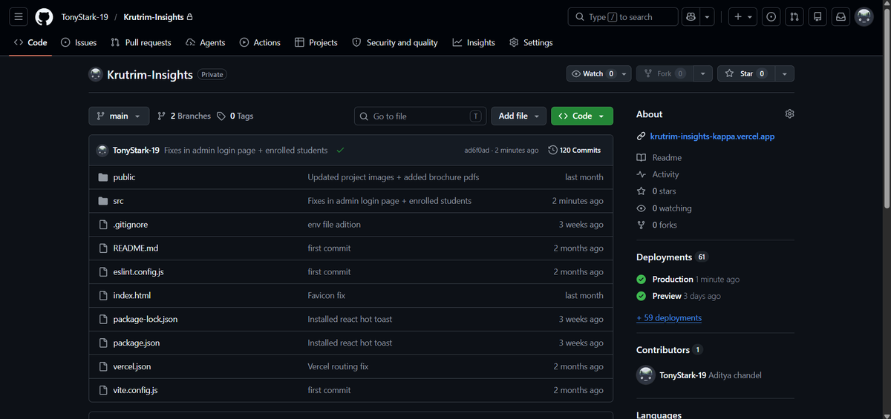This screenshot has height=419, width=891.
Task: Click the Favicon fix commit message
Action: coord(327,296)
